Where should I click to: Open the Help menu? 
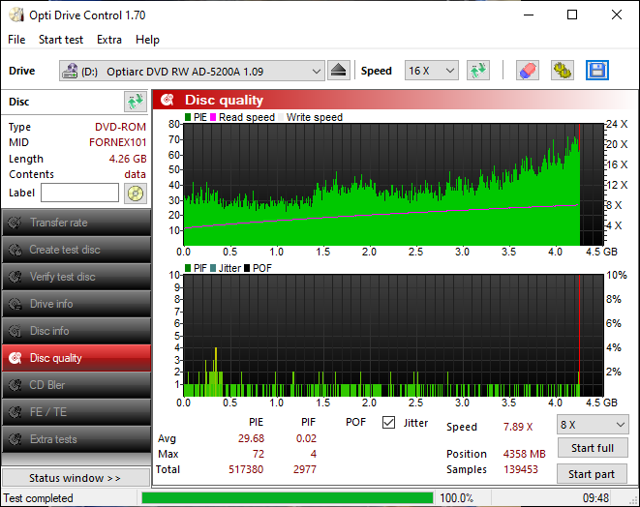tap(147, 40)
